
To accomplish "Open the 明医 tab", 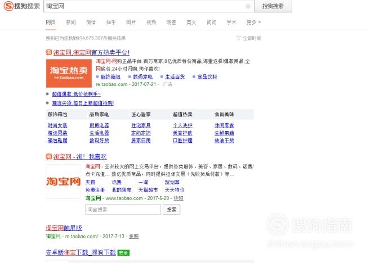I will click(x=171, y=22).
